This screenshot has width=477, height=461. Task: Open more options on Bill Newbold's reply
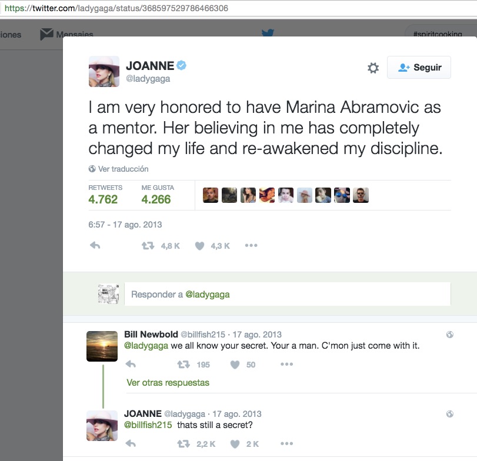[x=286, y=365]
